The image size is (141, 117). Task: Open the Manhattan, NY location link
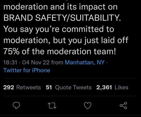(85, 62)
